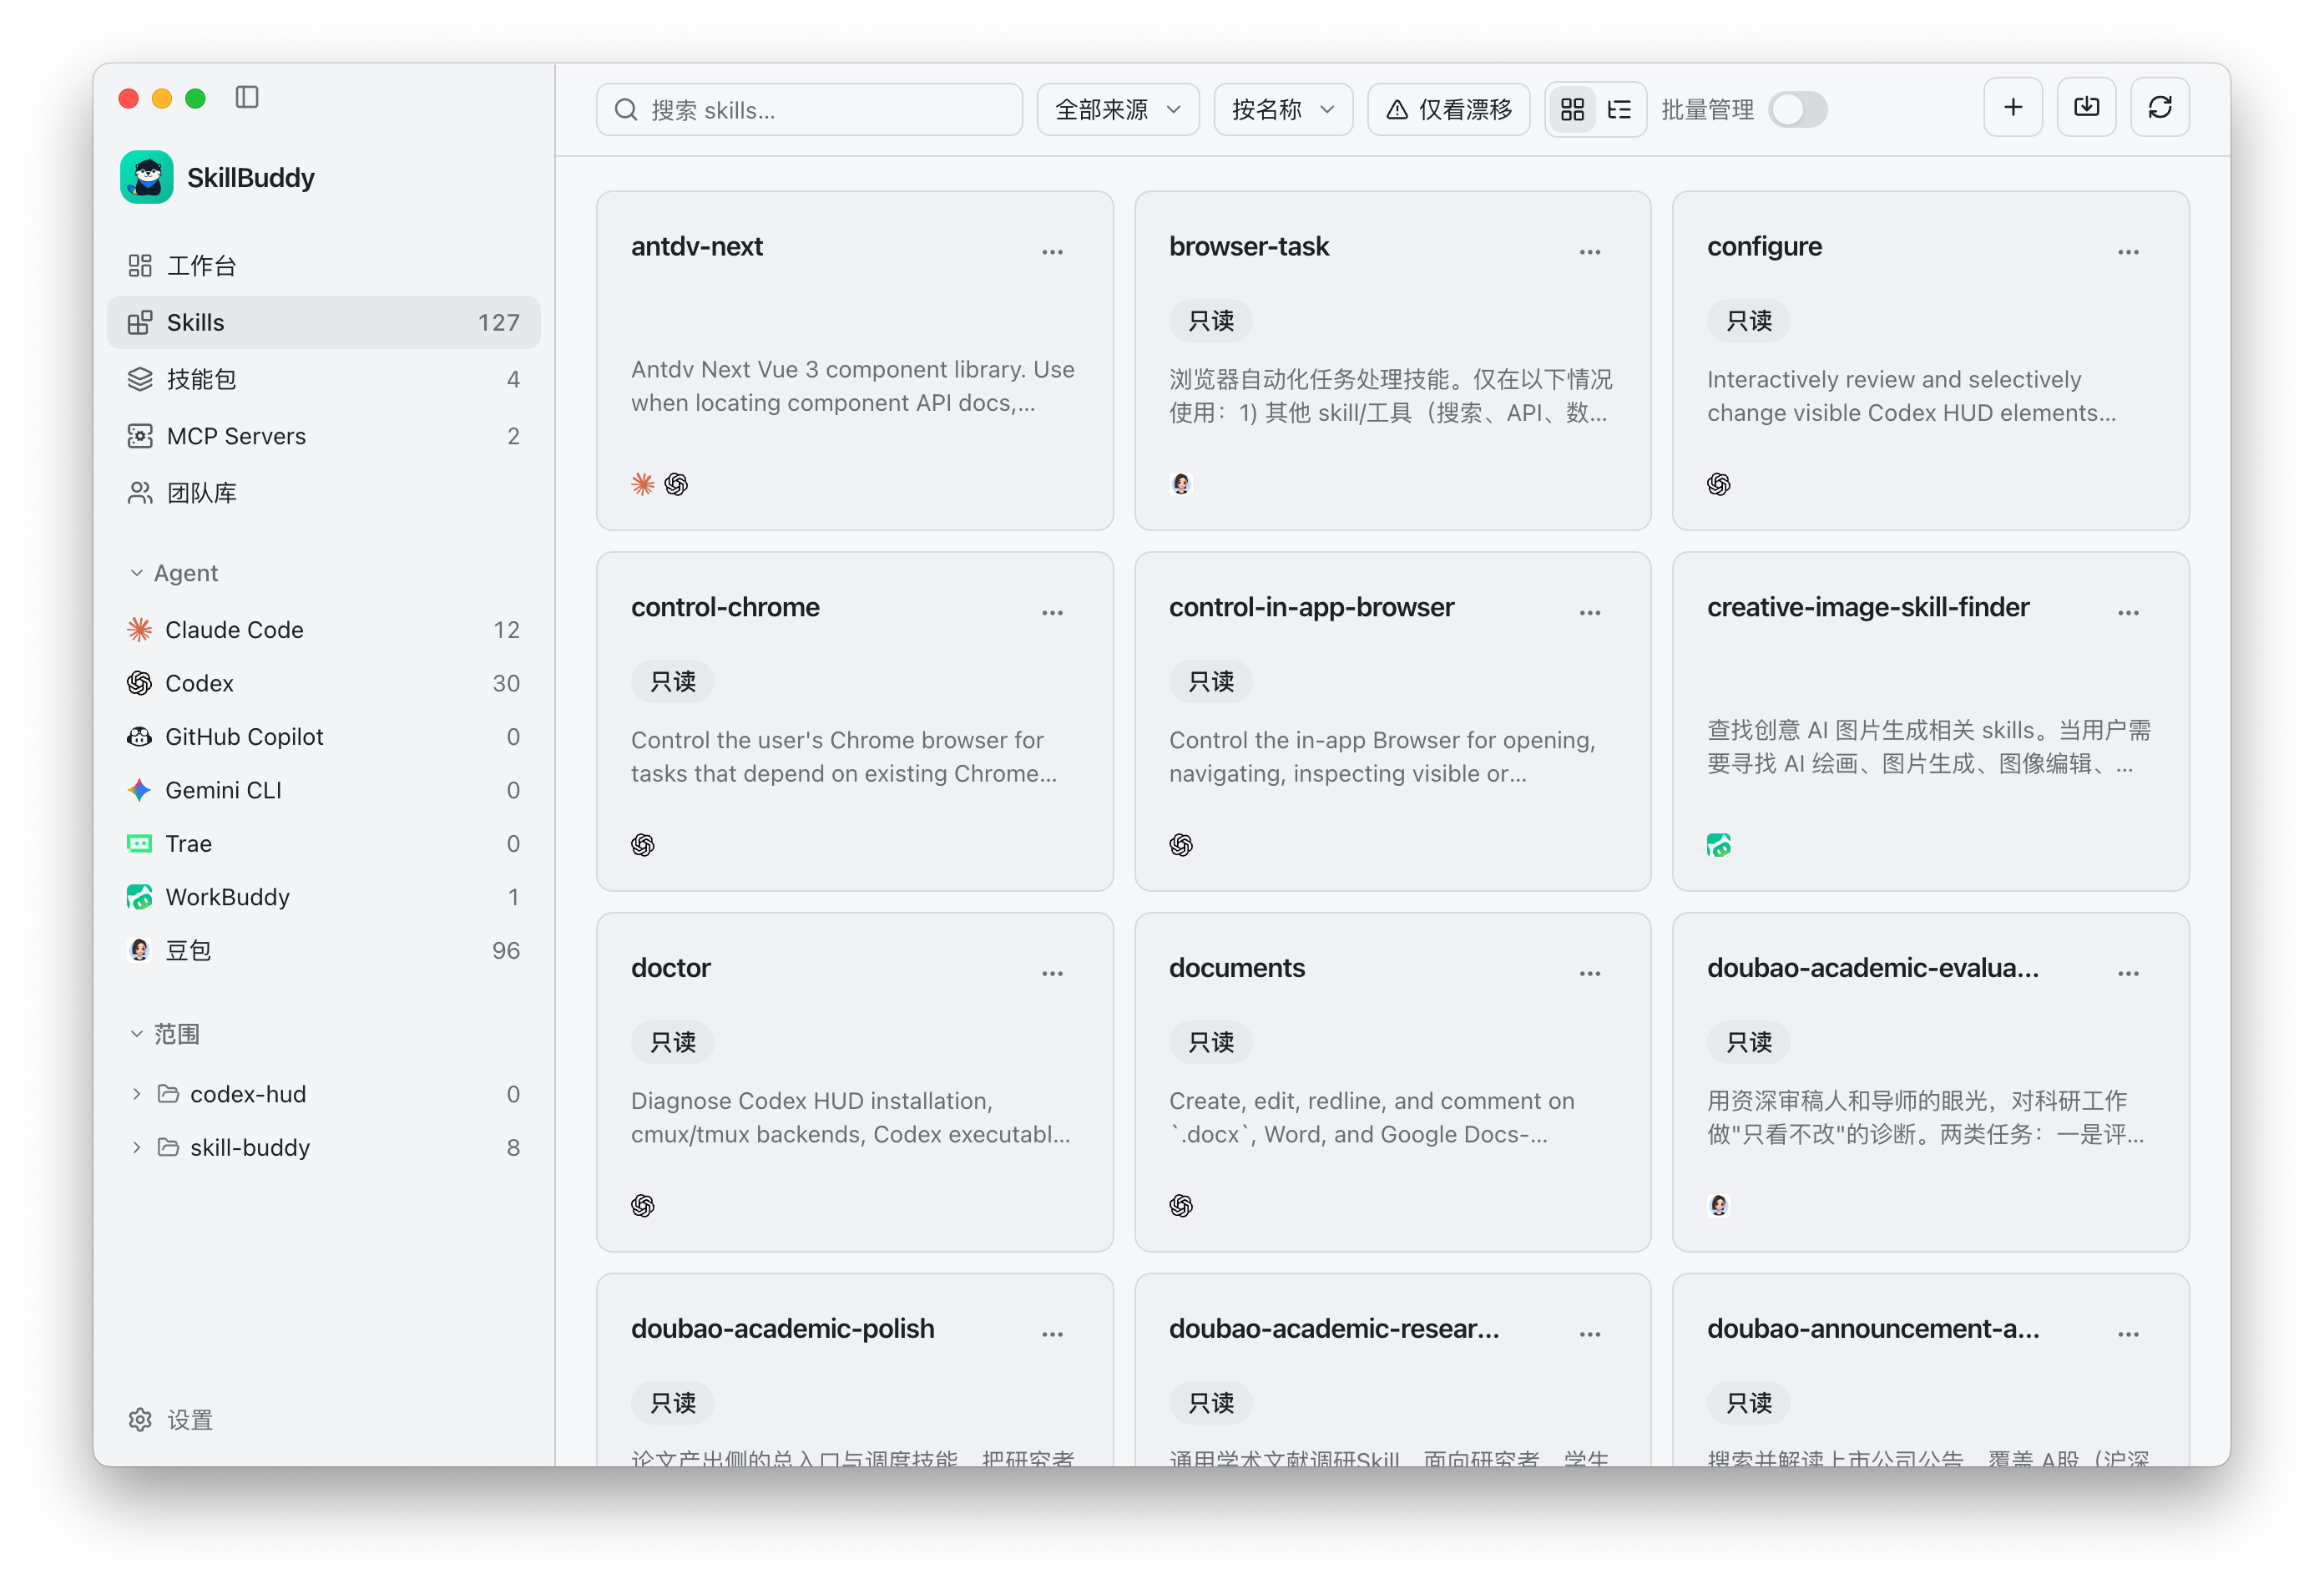The image size is (2324, 1590).
Task: Open the documents skill title
Action: click(x=1237, y=968)
